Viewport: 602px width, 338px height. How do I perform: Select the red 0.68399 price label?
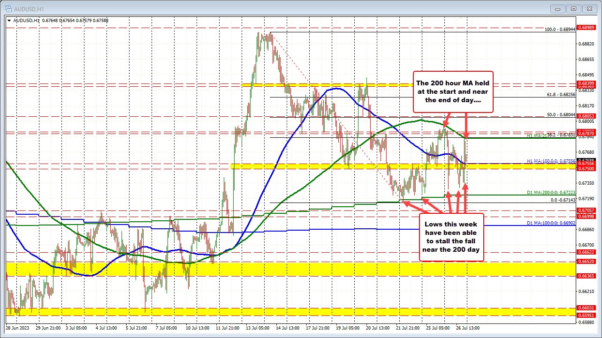[x=587, y=83]
